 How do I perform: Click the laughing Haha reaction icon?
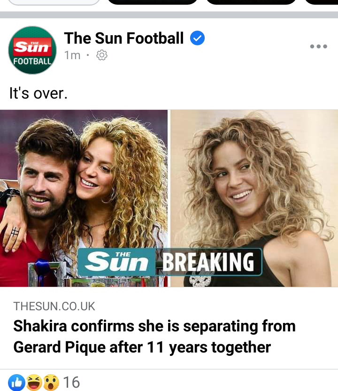[34, 383]
